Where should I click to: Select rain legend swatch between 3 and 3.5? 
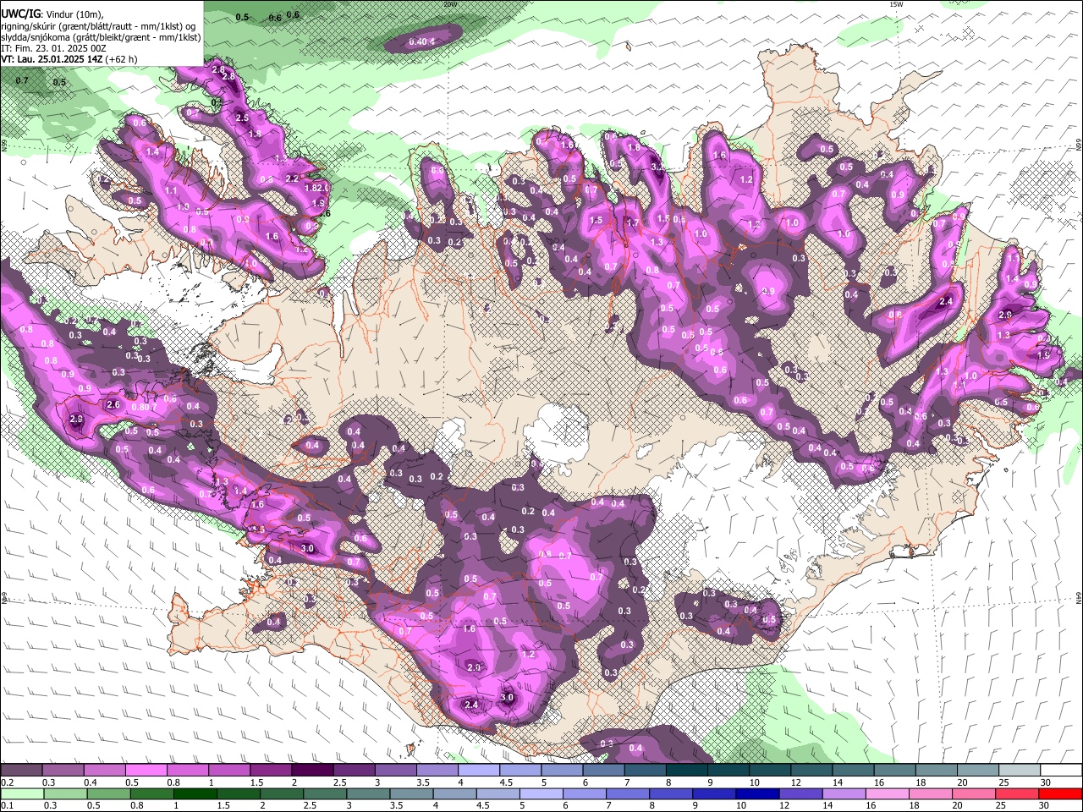(x=367, y=793)
